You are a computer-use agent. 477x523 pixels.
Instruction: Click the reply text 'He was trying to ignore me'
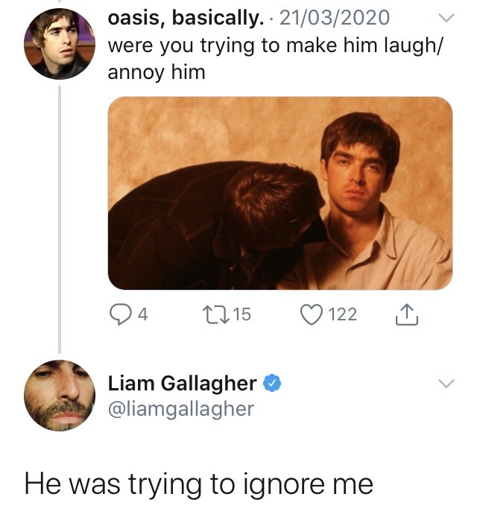[x=199, y=484]
